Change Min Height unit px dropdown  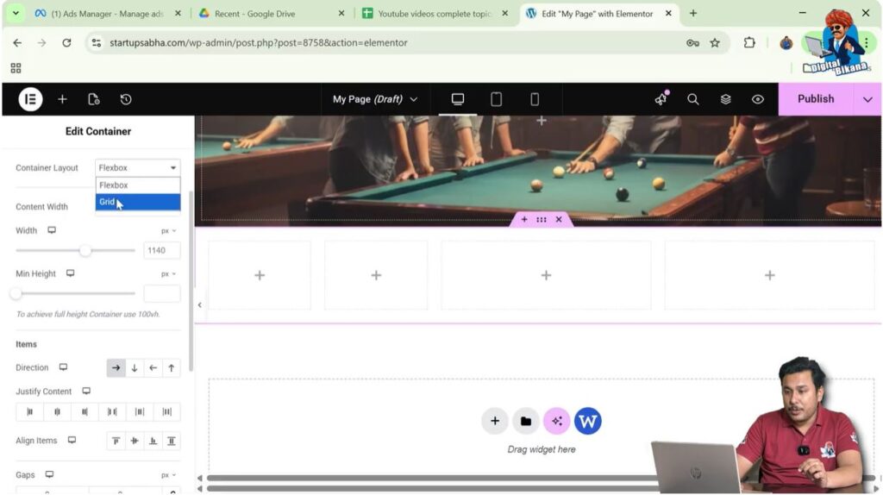coord(168,273)
